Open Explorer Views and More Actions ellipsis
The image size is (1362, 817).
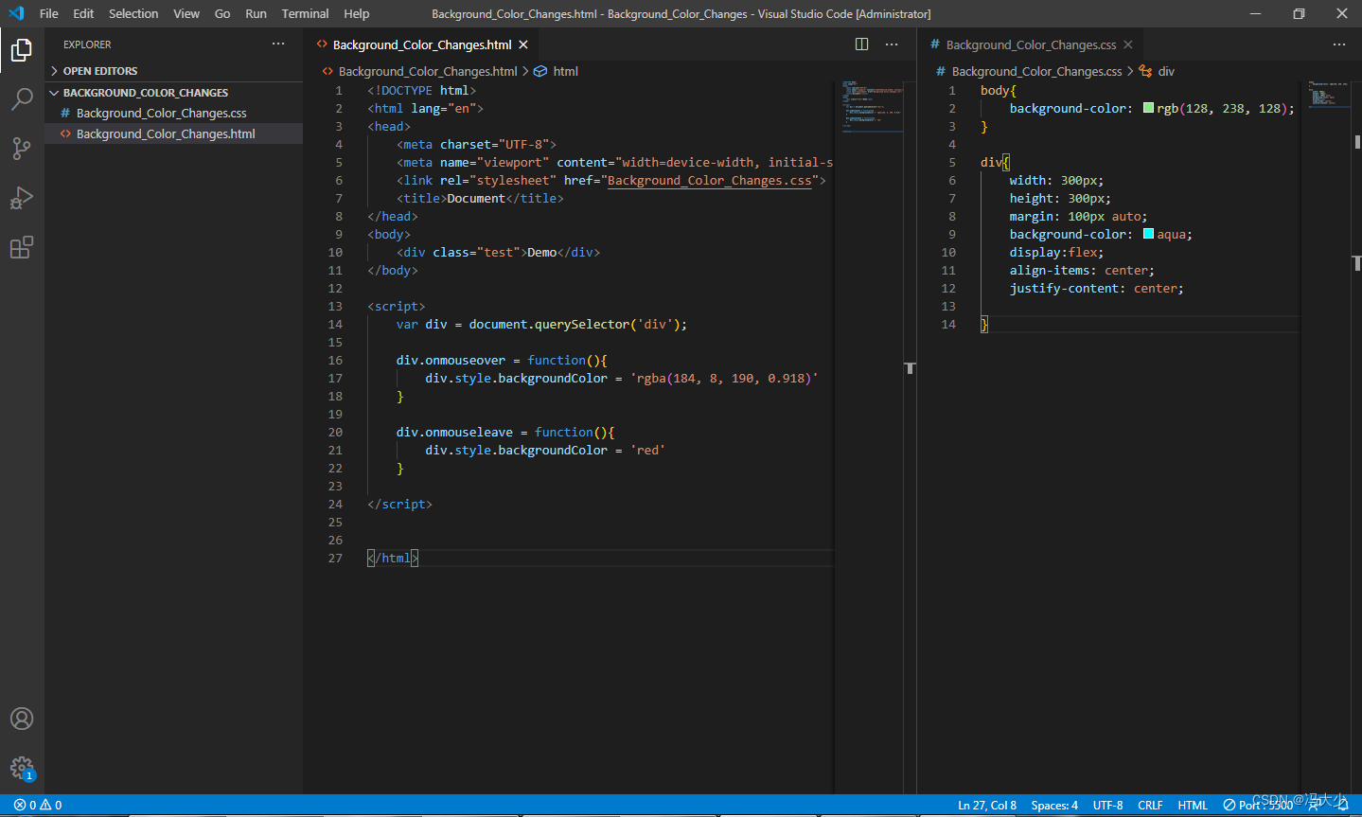278,44
